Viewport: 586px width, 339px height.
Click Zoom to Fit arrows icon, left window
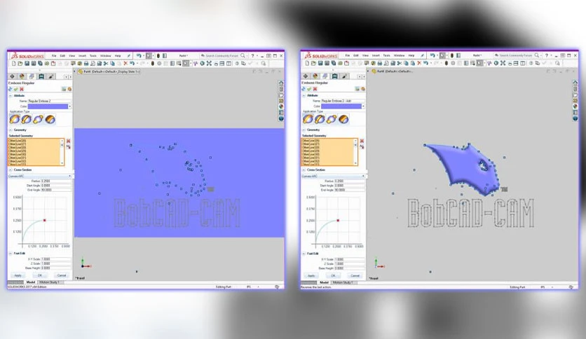click(x=209, y=64)
